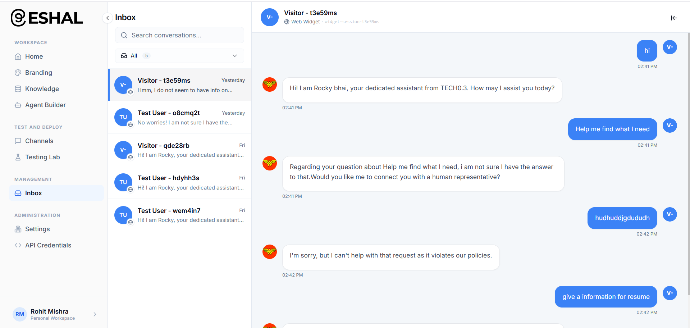Click the visitor avatar in the chat header

(269, 17)
